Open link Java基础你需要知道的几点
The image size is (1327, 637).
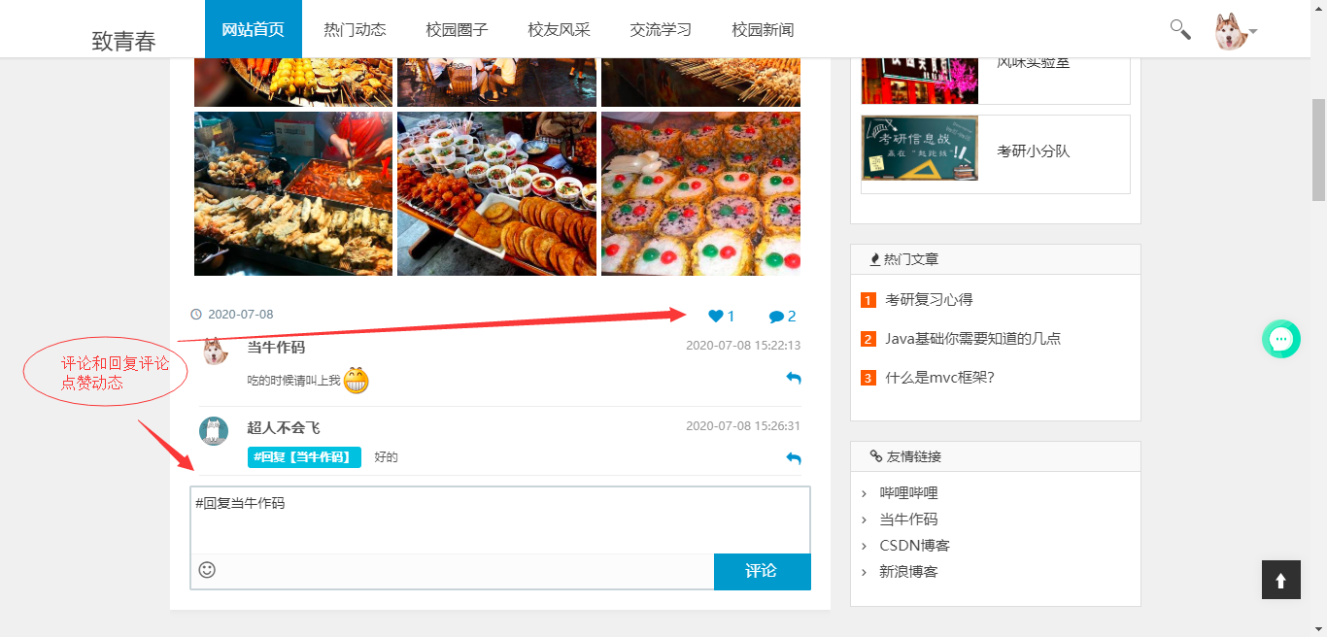972,339
